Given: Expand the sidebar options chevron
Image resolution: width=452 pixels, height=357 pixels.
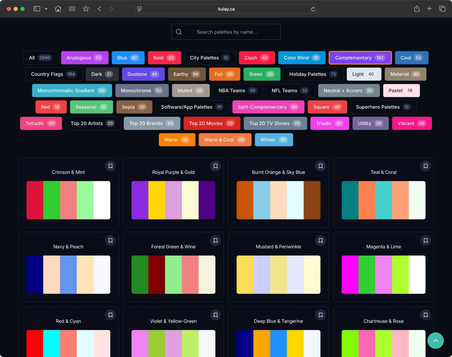Looking at the screenshot, I should click(46, 9).
